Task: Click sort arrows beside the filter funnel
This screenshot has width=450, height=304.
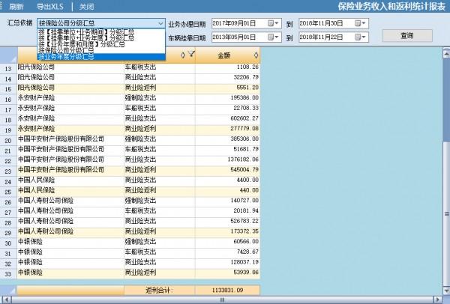Action: coord(183,54)
